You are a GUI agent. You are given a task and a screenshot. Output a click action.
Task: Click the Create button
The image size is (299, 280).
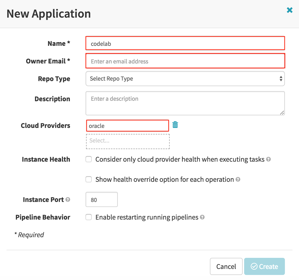pyautogui.click(x=264, y=266)
